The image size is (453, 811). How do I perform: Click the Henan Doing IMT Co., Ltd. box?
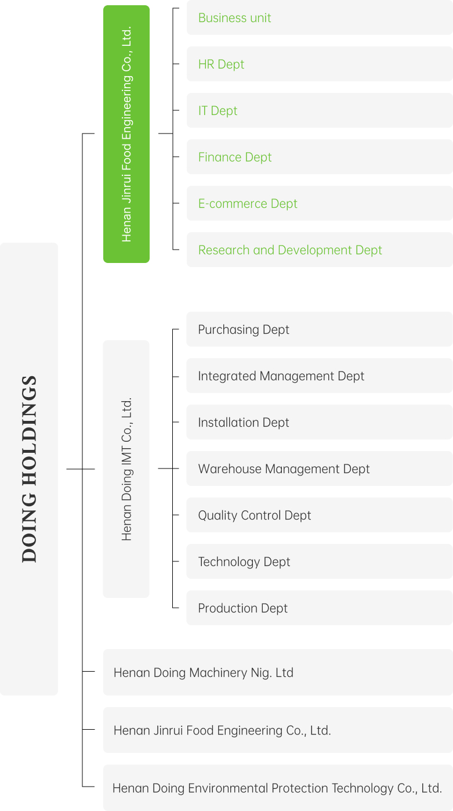[126, 469]
